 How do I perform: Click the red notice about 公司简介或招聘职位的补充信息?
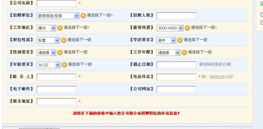(126, 114)
